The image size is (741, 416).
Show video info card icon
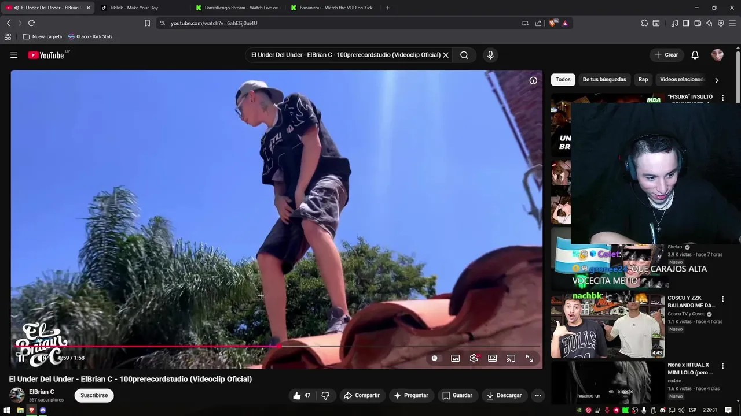533,80
